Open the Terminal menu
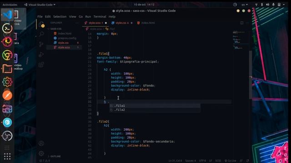 pyautogui.click(x=100, y=17)
